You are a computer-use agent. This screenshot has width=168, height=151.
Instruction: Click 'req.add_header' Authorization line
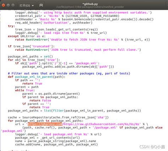[54, 23]
